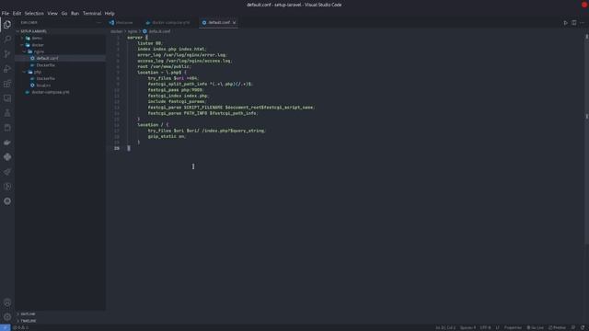The image size is (589, 331).
Task: Click errors and warnings counter in status bar
Action: (20, 327)
